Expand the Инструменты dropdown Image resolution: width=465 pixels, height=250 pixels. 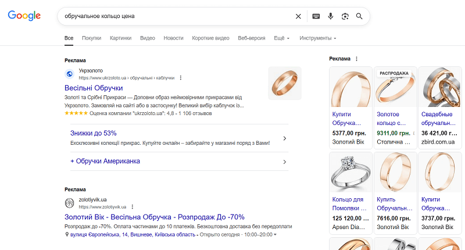point(317,38)
